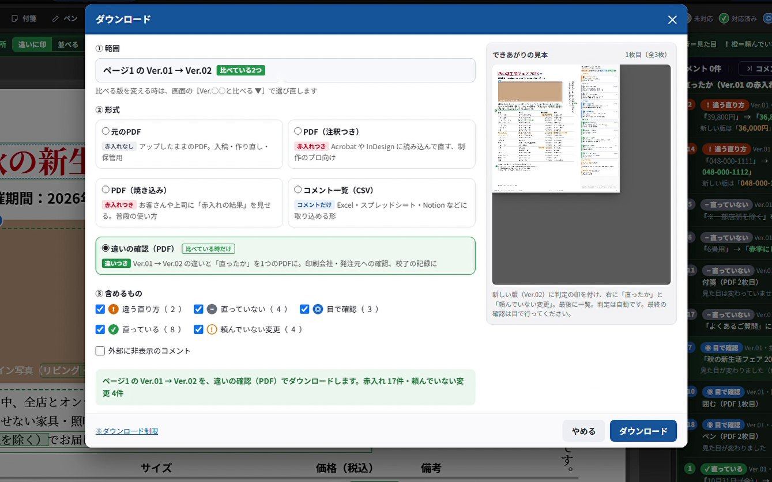Click the orange exclamation icon beside 違う直り方
This screenshot has width=772, height=482.
click(x=114, y=309)
